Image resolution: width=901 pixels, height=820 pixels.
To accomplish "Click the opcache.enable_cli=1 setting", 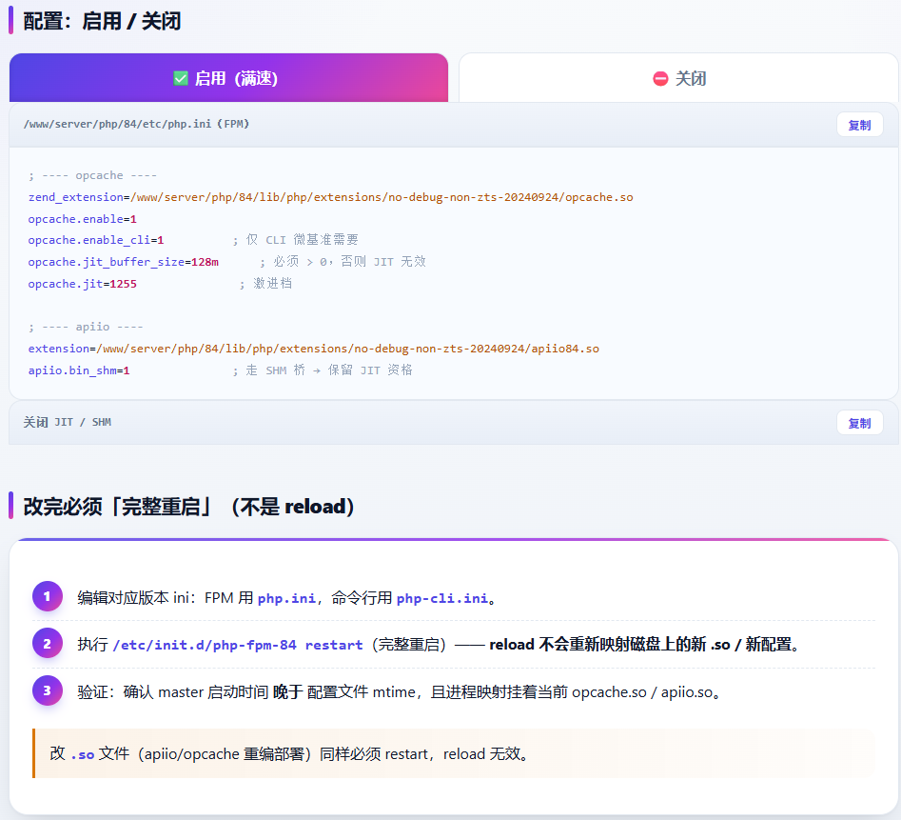I will 96,240.
